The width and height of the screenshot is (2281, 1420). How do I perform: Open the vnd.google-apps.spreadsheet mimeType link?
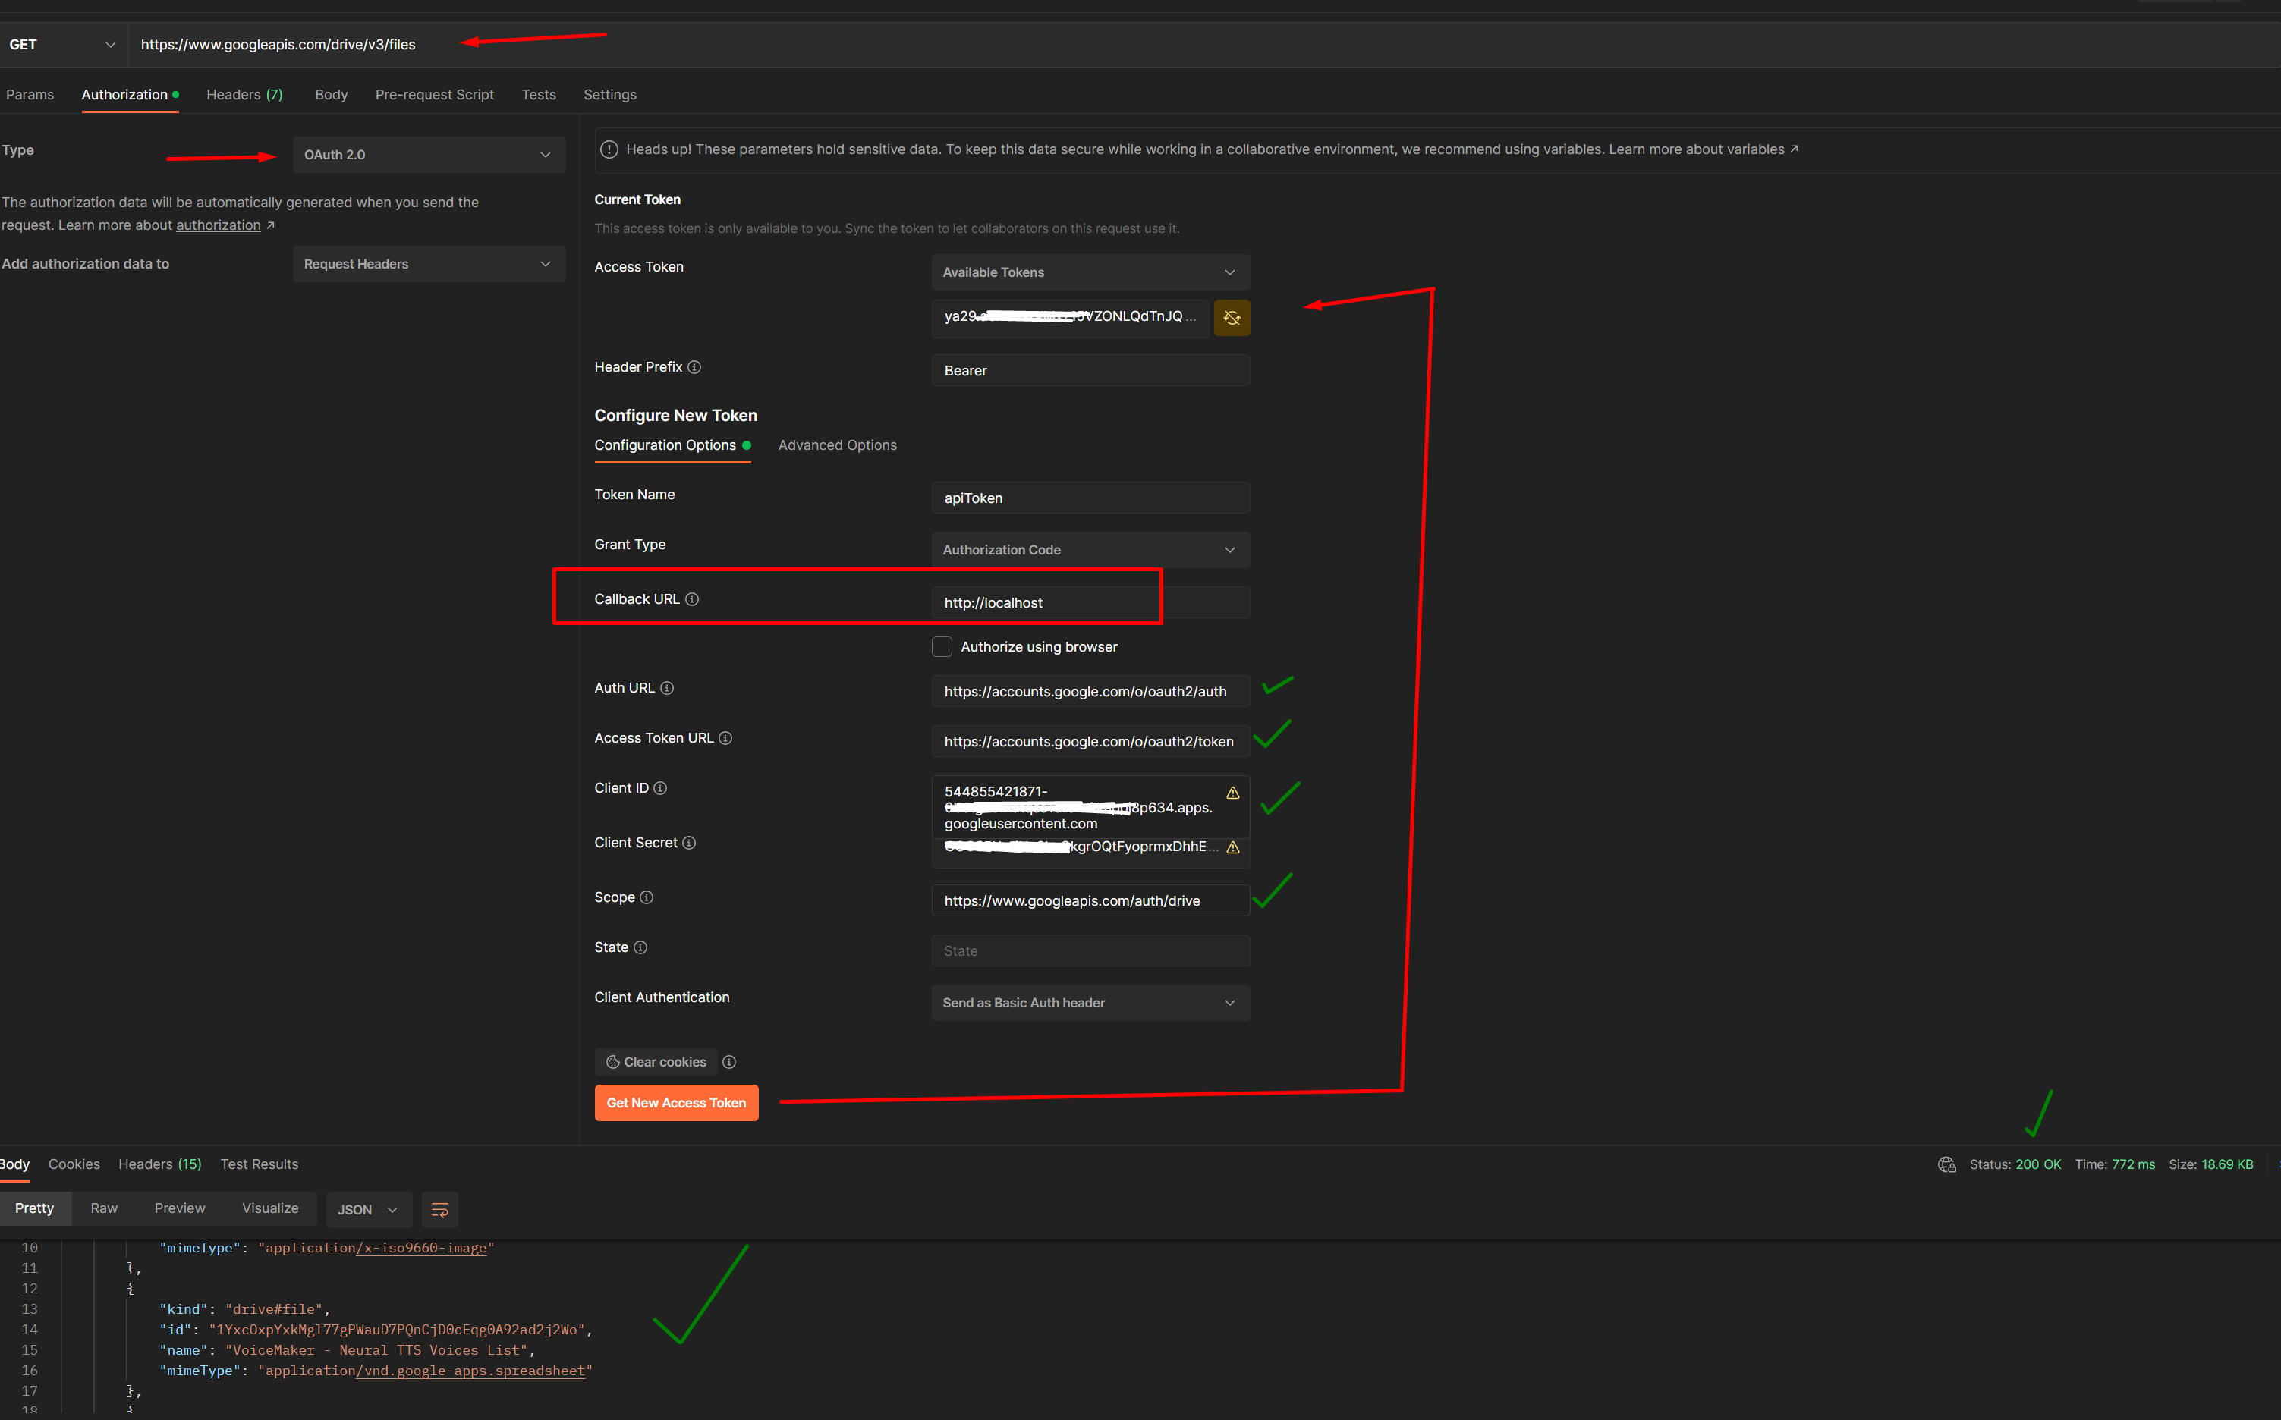pos(470,1371)
